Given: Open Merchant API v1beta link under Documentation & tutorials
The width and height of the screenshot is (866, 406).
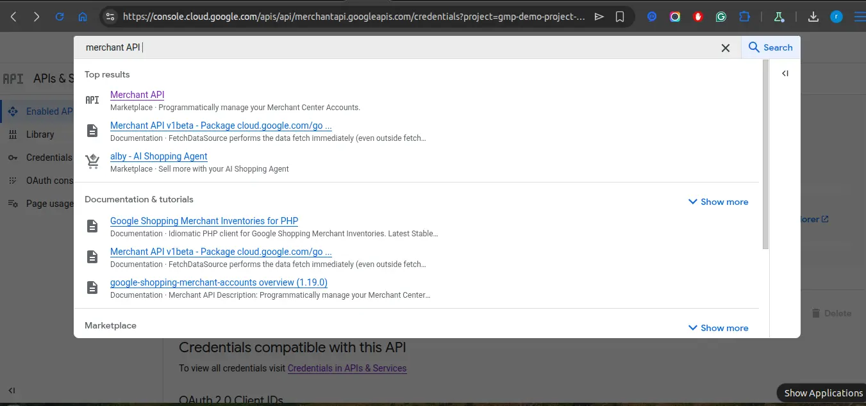Looking at the screenshot, I should point(221,252).
